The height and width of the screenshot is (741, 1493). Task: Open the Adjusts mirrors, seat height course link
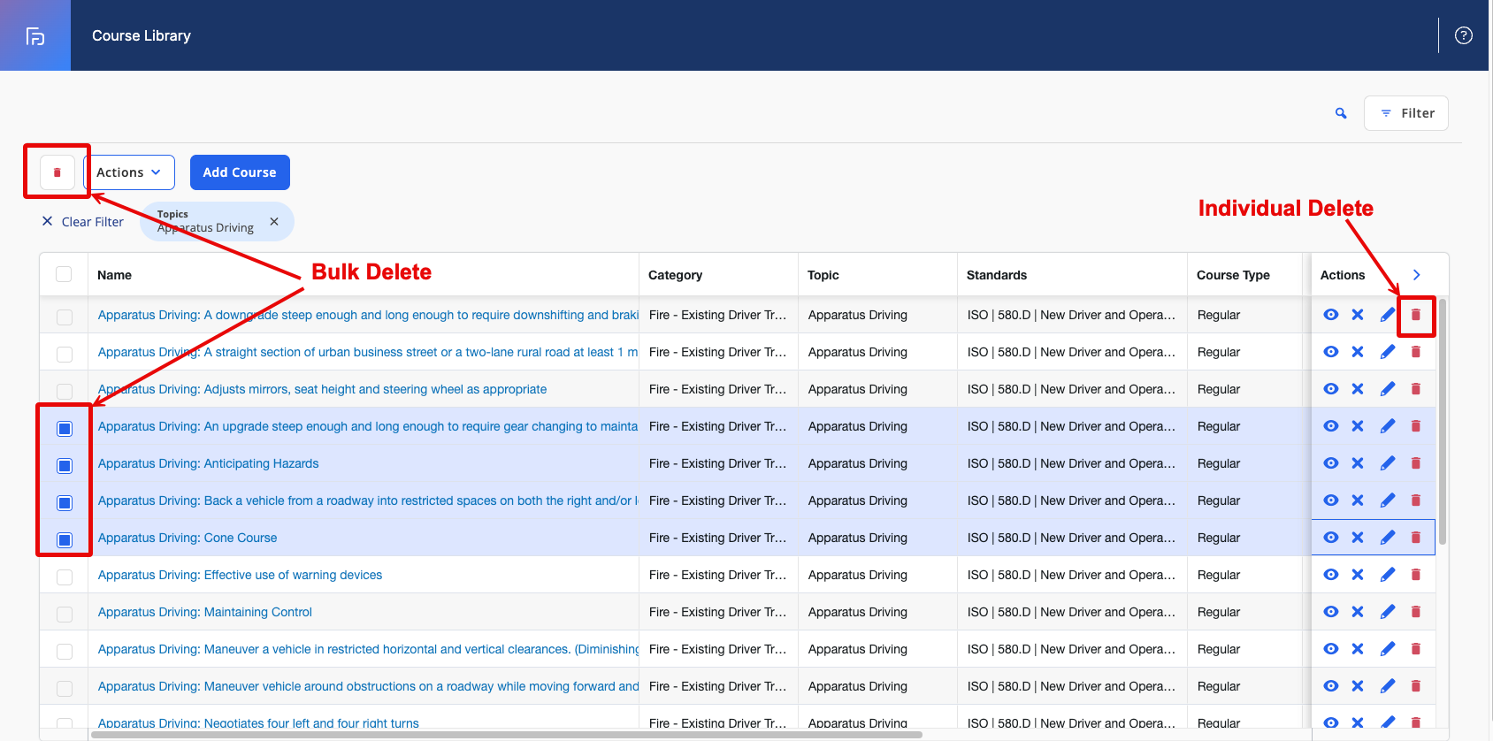(323, 389)
